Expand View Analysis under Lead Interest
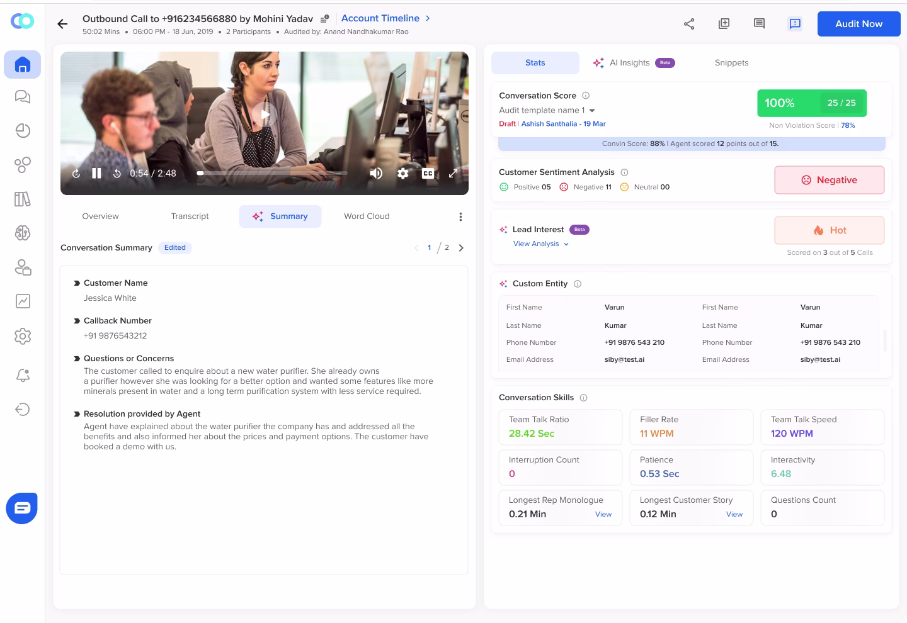 click(540, 244)
